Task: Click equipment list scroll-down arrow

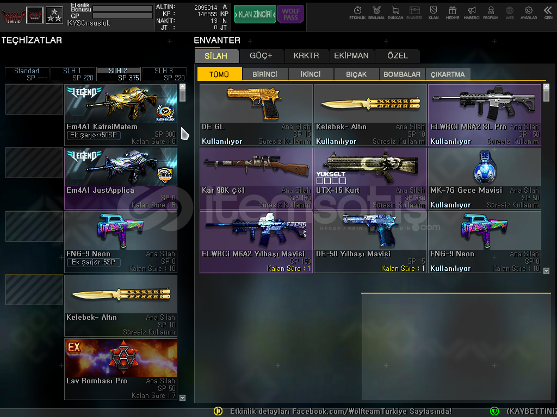Action: [x=183, y=397]
